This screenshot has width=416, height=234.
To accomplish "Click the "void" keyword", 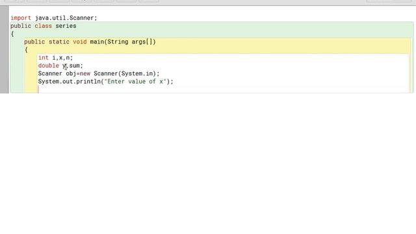I will [80, 42].
